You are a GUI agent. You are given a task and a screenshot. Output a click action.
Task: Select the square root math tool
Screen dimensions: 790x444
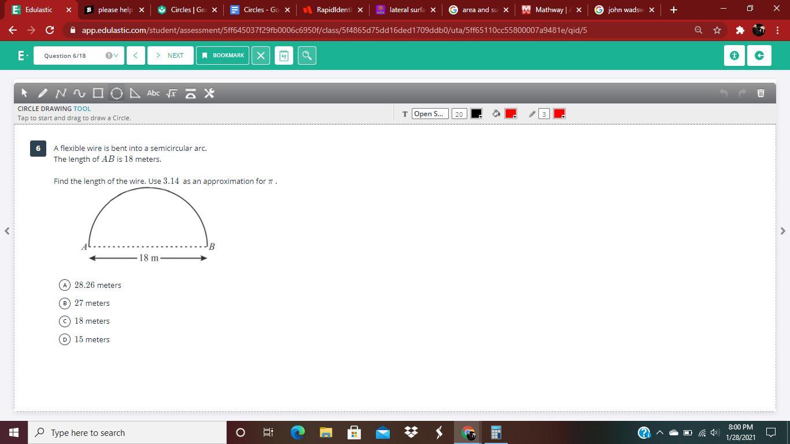click(172, 93)
